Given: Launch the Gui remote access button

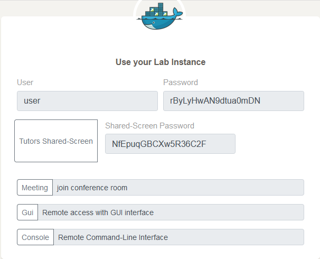Looking at the screenshot, I should pos(27,212).
